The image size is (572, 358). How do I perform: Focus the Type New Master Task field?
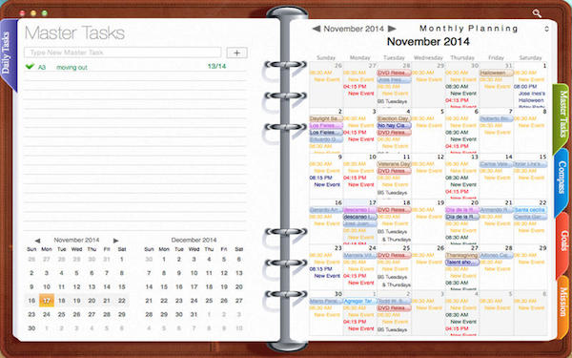[123, 53]
